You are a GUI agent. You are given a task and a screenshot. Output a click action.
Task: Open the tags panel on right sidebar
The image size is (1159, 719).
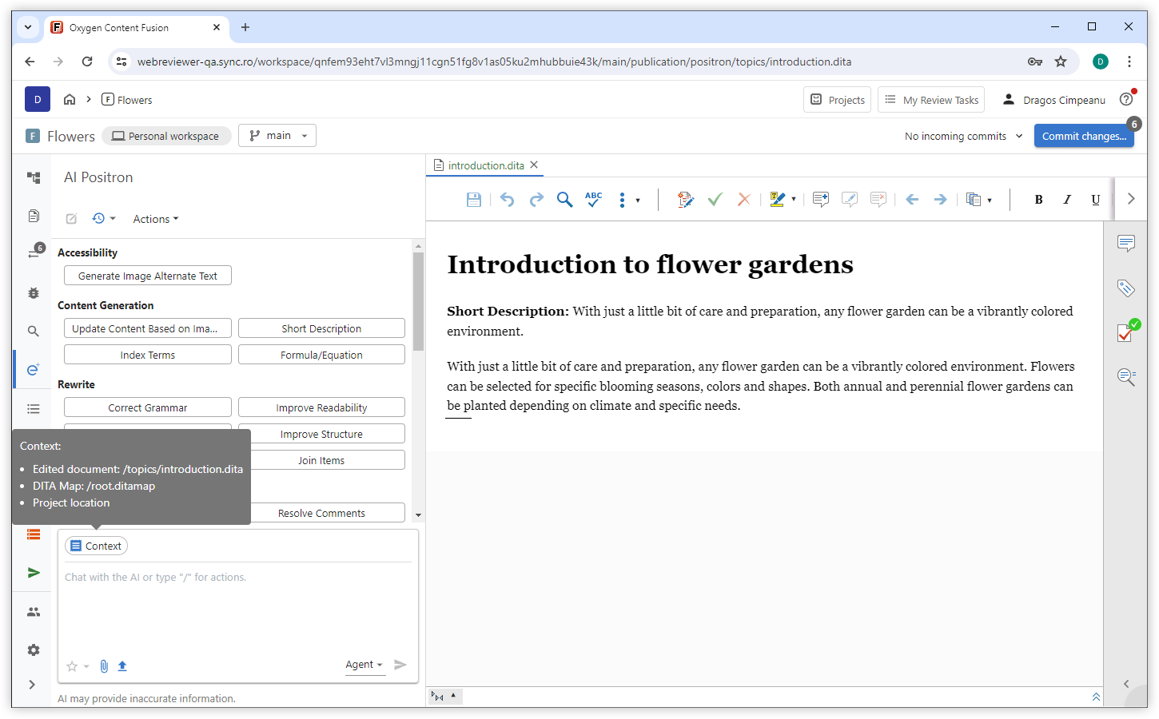tap(1126, 288)
